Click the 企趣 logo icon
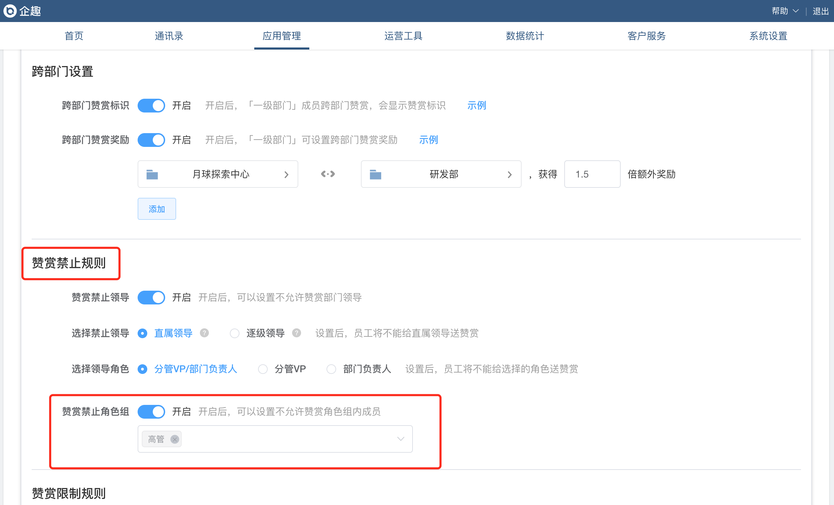 [10, 11]
